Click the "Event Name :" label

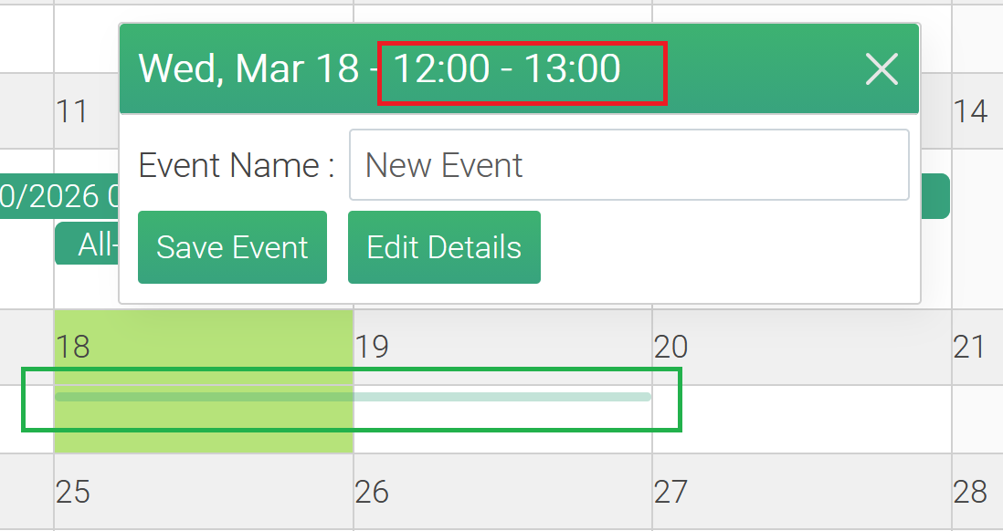coord(236,166)
